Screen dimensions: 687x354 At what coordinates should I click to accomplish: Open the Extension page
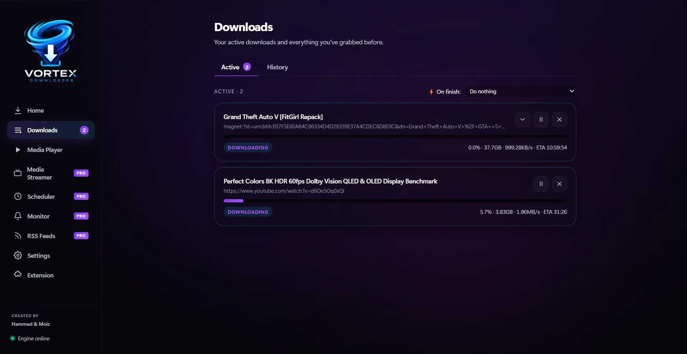coord(51,275)
